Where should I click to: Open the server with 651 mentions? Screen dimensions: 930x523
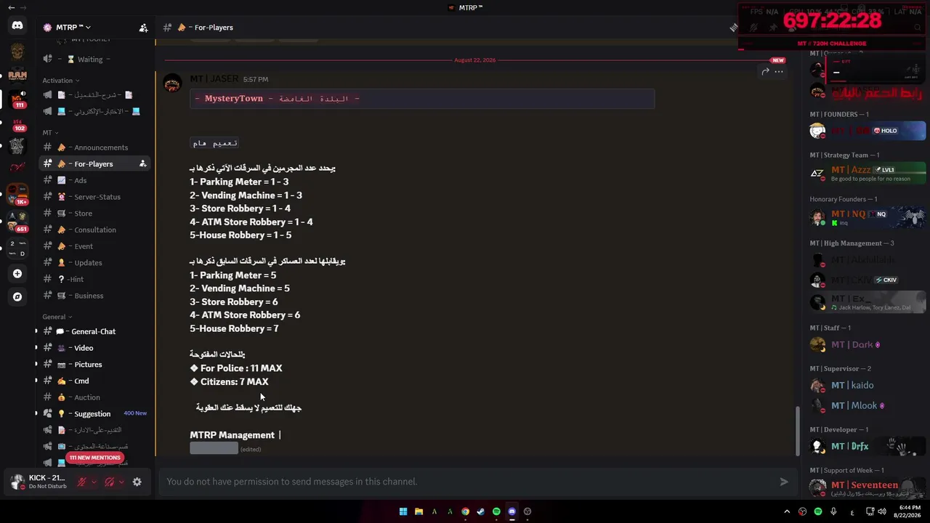pyautogui.click(x=17, y=220)
